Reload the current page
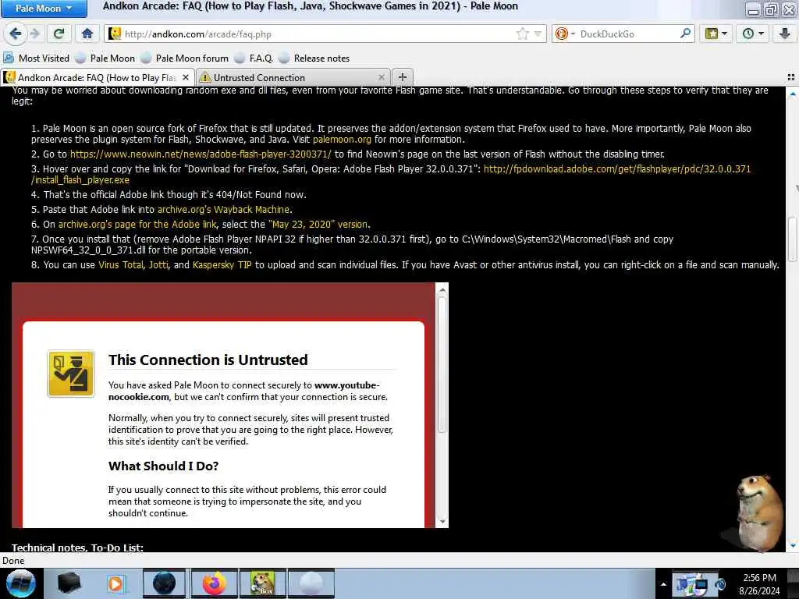799x599 pixels. coord(59,34)
